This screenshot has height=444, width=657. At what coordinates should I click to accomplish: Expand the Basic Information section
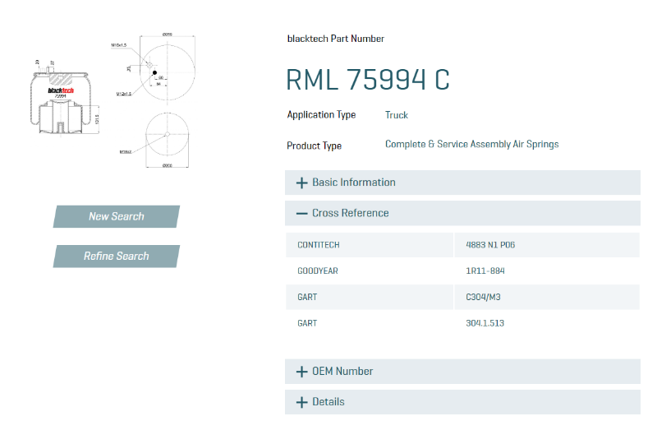click(x=462, y=183)
